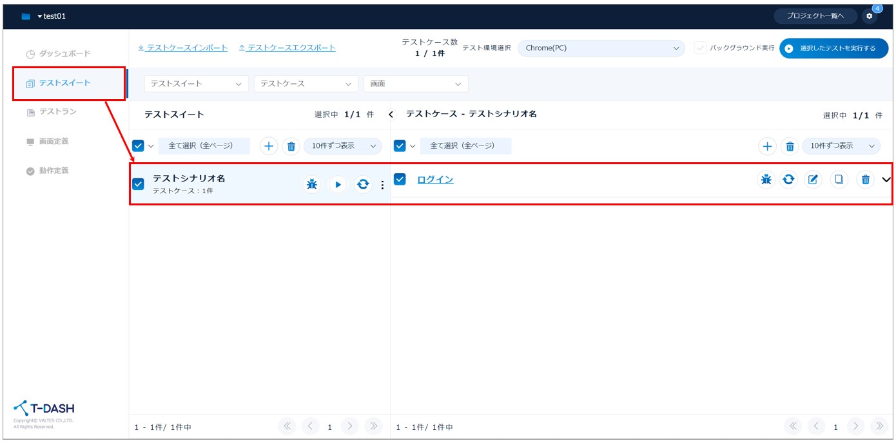
Task: Uncheck the テストシナリオ名 suite checkbox
Action: point(138,184)
